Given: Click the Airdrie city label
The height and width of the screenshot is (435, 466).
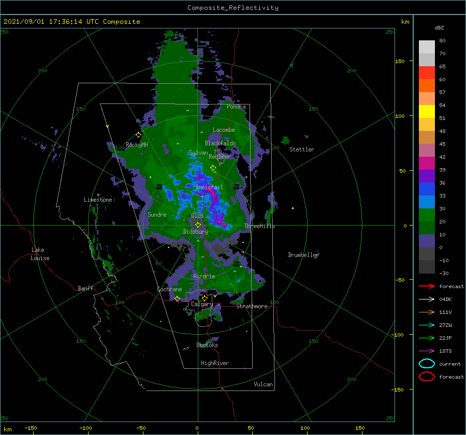Looking at the screenshot, I should 204,276.
